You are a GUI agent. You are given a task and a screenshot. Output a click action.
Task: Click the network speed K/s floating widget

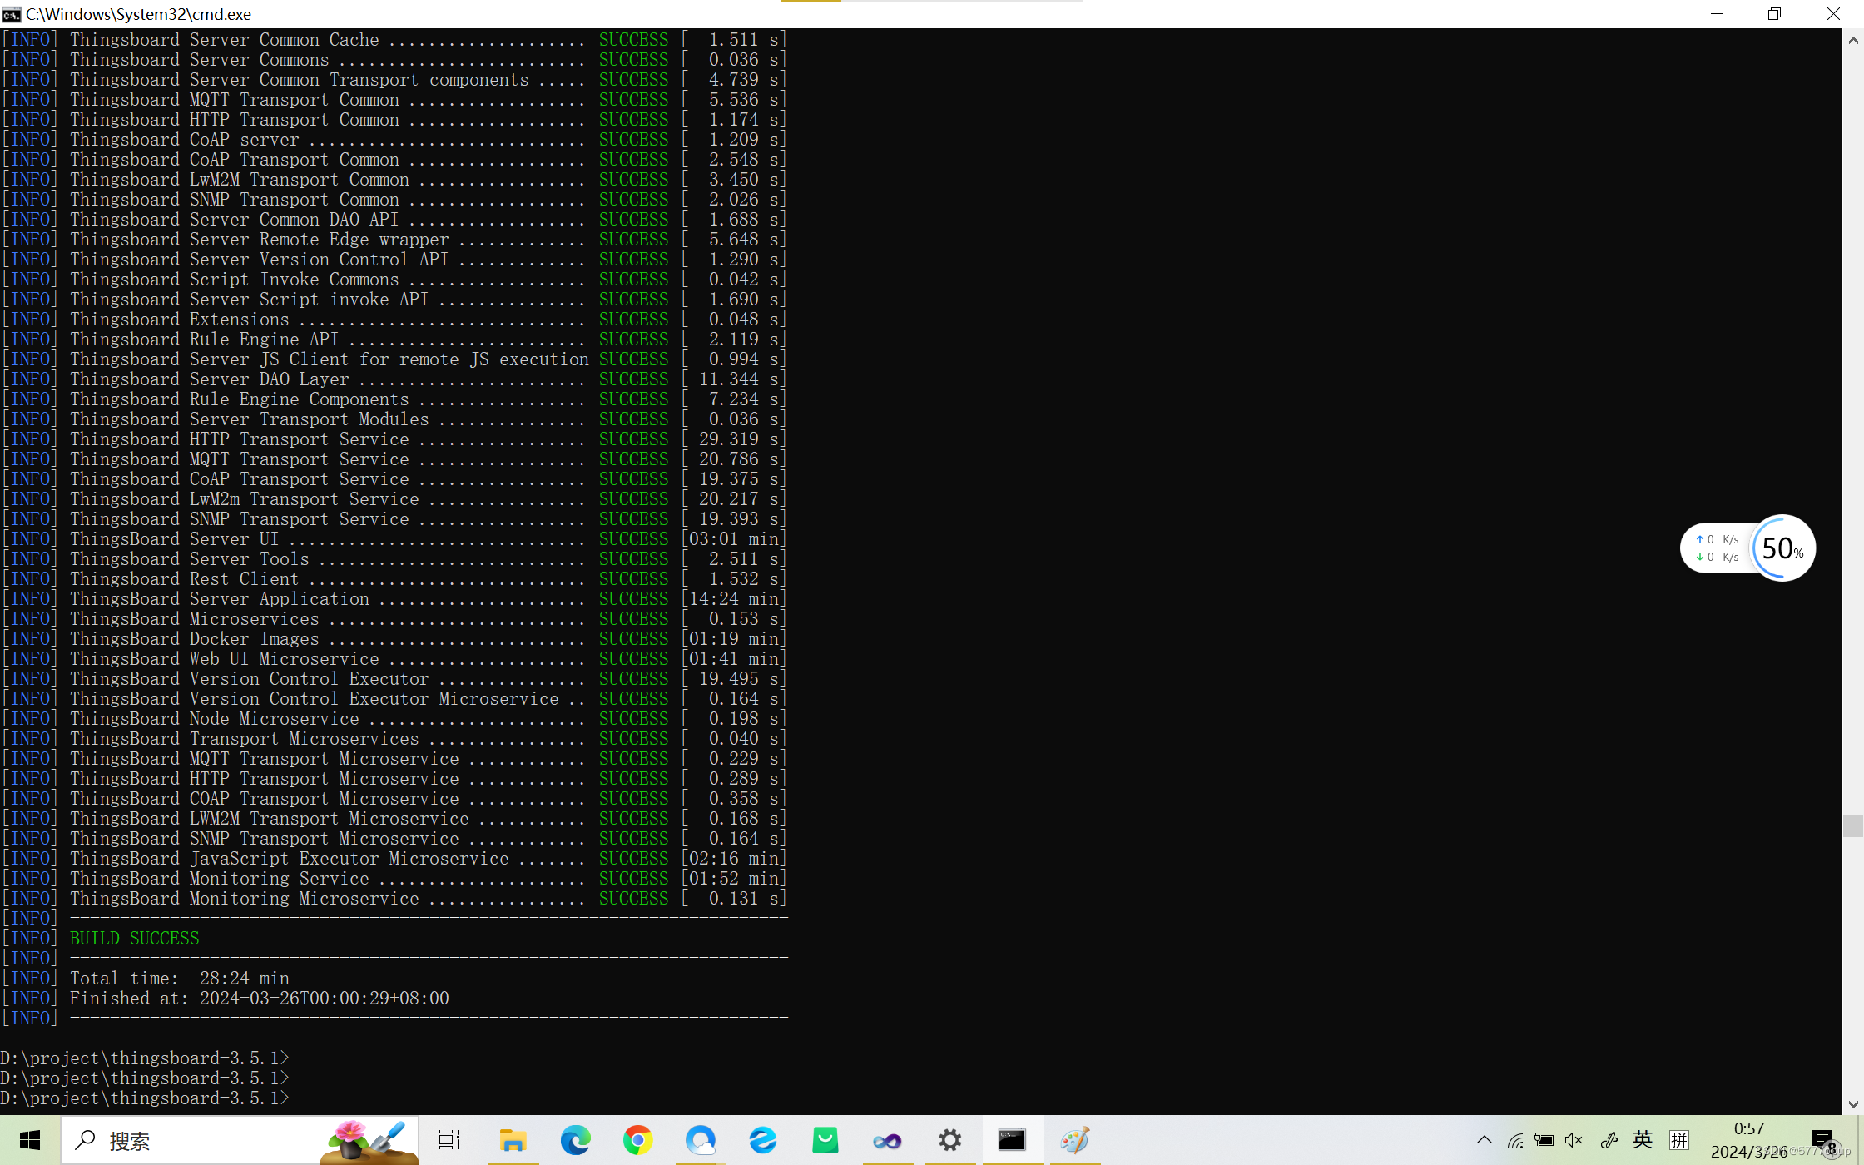[1717, 548]
